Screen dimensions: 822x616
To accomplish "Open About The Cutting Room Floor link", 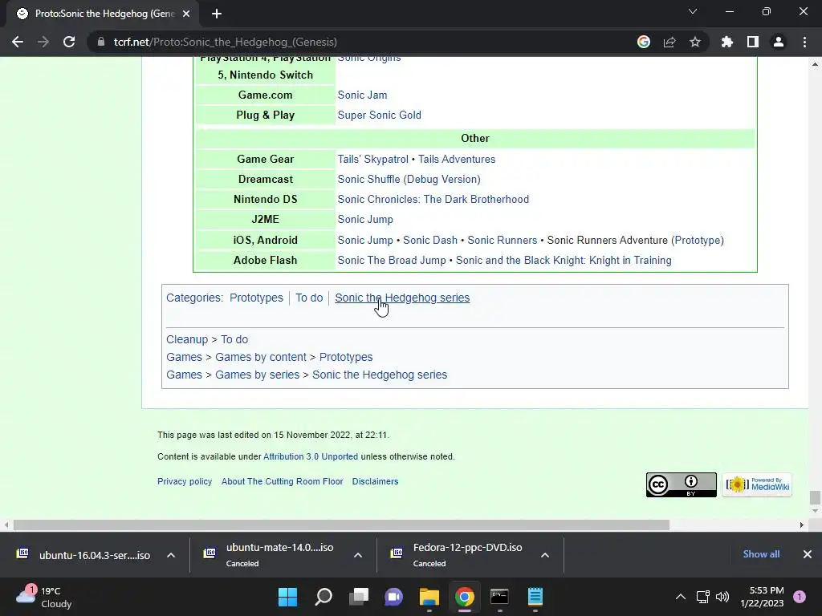I will pos(282,481).
